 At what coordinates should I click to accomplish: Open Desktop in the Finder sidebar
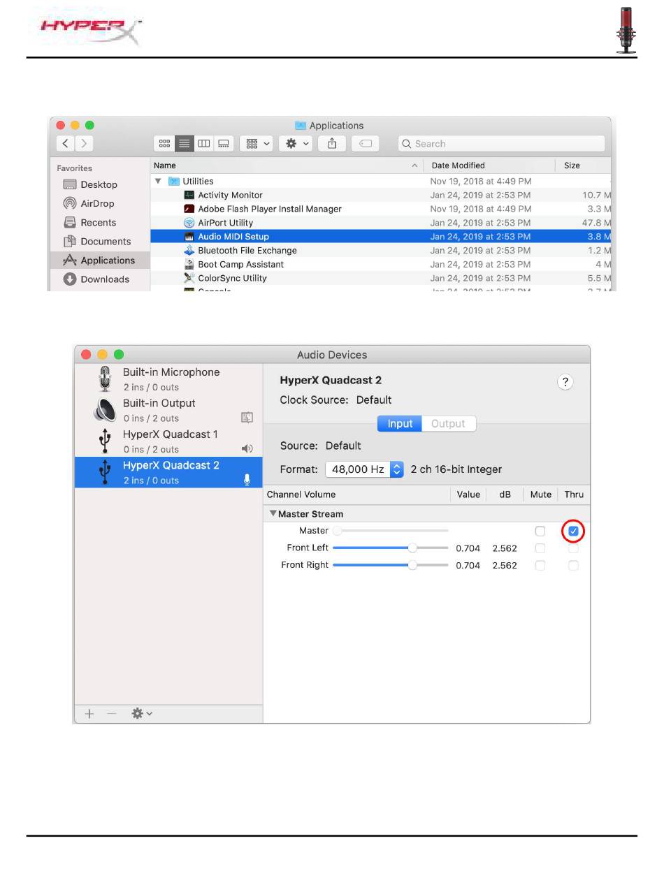tap(99, 184)
